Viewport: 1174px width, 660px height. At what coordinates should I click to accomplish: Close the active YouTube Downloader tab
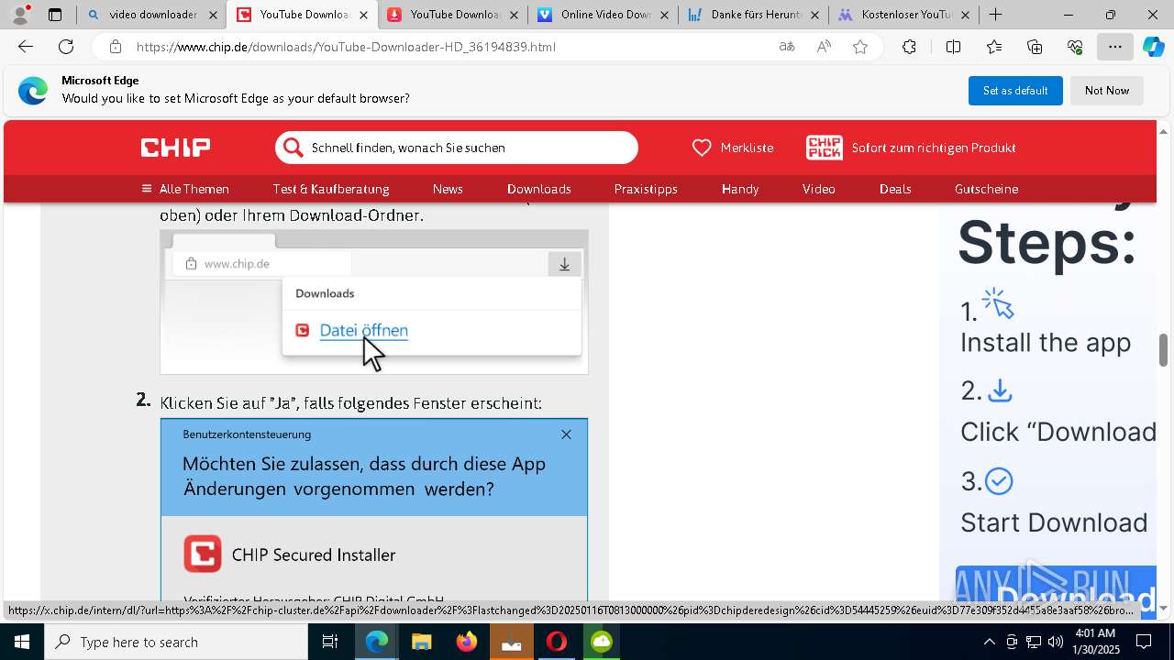[363, 15]
